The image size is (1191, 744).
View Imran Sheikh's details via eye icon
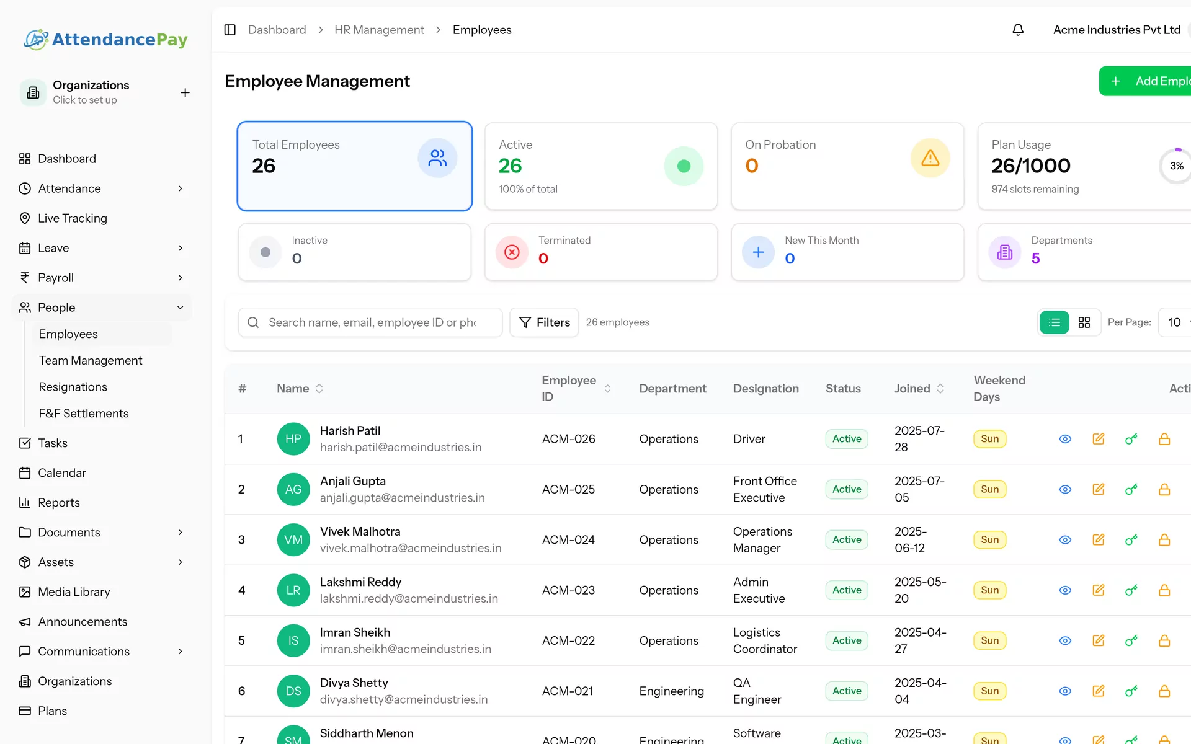[1065, 640]
